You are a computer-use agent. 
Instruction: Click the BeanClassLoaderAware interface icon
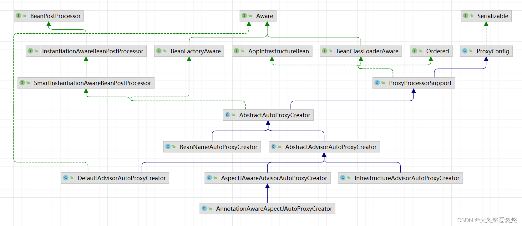(x=325, y=51)
